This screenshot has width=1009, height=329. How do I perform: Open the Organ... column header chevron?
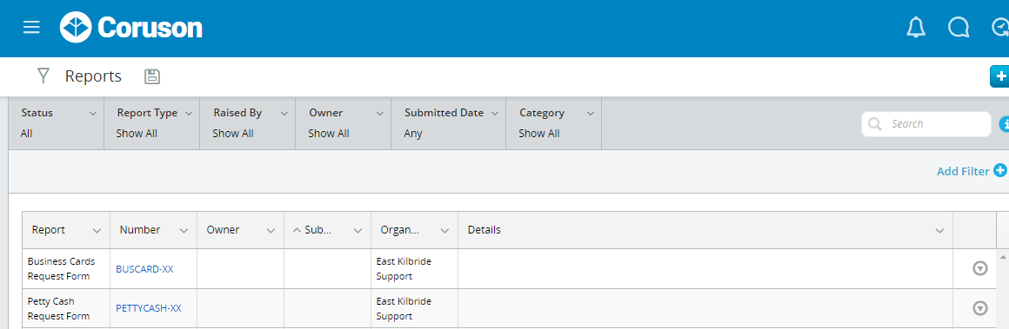tap(444, 231)
